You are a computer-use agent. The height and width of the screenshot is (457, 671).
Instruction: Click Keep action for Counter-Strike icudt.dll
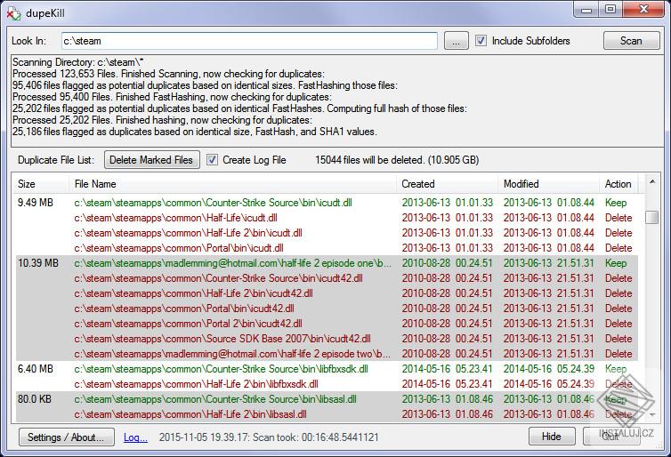pos(616,203)
